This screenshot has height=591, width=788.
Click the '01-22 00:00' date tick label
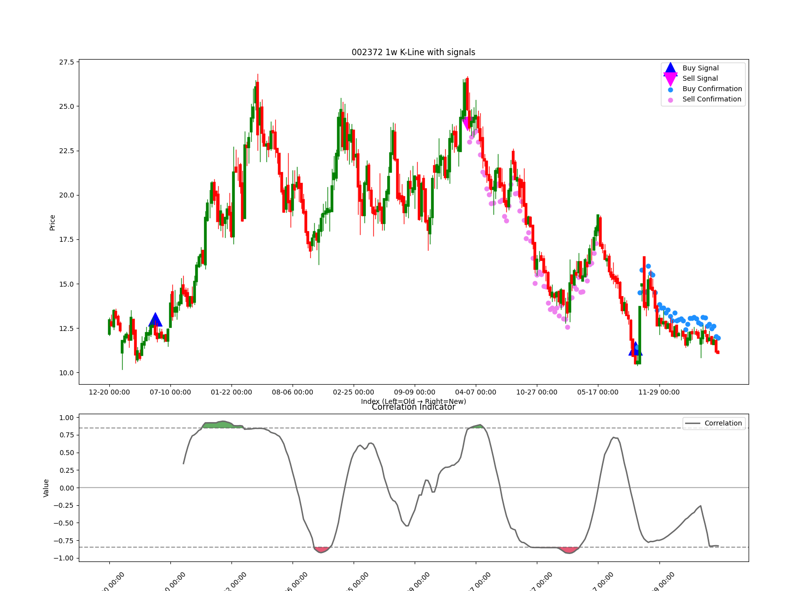[231, 392]
